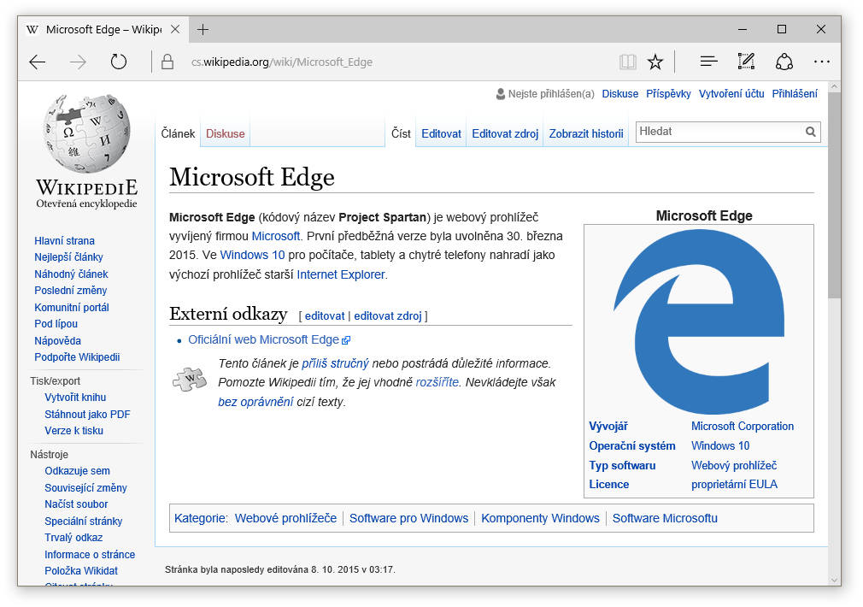Follow the Internet Explorer article link
Image resolution: width=863 pixels, height=607 pixels.
pyautogui.click(x=341, y=274)
